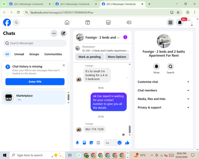Search in conversation magnifier button
Image resolution: width=199 pixels, height=159 pixels.
pos(170,66)
